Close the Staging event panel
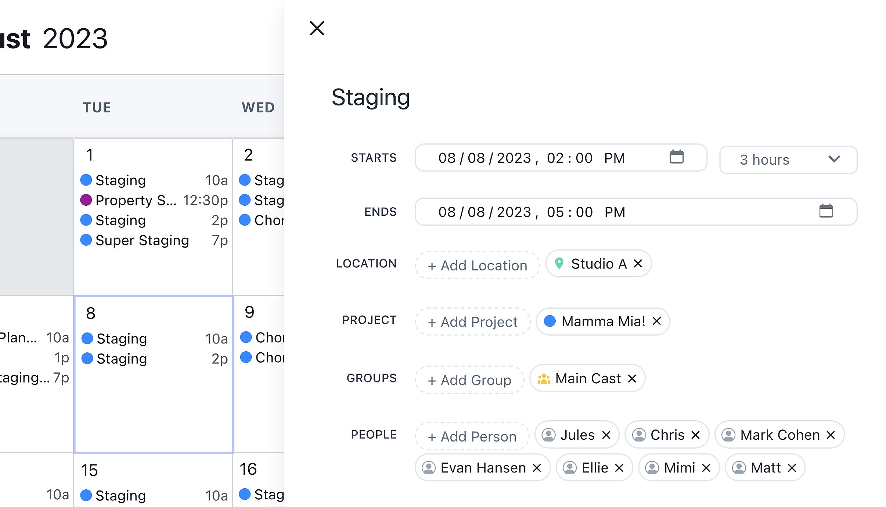The image size is (886, 507). [317, 28]
